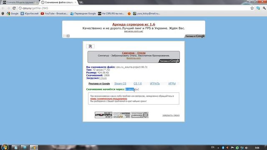The width and height of the screenshot is (267, 150).
Task: Select the Скачивание файла csru.ru tab
Action: click(59, 2)
